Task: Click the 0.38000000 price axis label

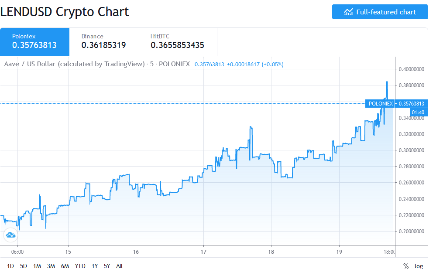Action: (x=411, y=85)
